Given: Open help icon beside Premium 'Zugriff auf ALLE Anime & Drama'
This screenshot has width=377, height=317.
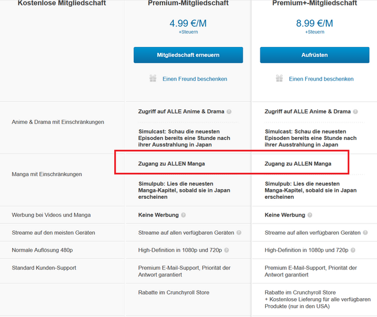Looking at the screenshot, I should point(229,112).
